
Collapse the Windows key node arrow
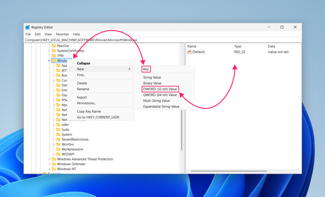click(49, 61)
